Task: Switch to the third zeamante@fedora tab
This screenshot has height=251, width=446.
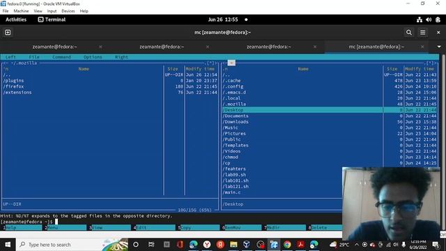Action: 269,47
